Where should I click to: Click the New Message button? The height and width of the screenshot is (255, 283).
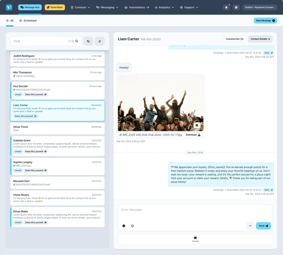[265, 21]
